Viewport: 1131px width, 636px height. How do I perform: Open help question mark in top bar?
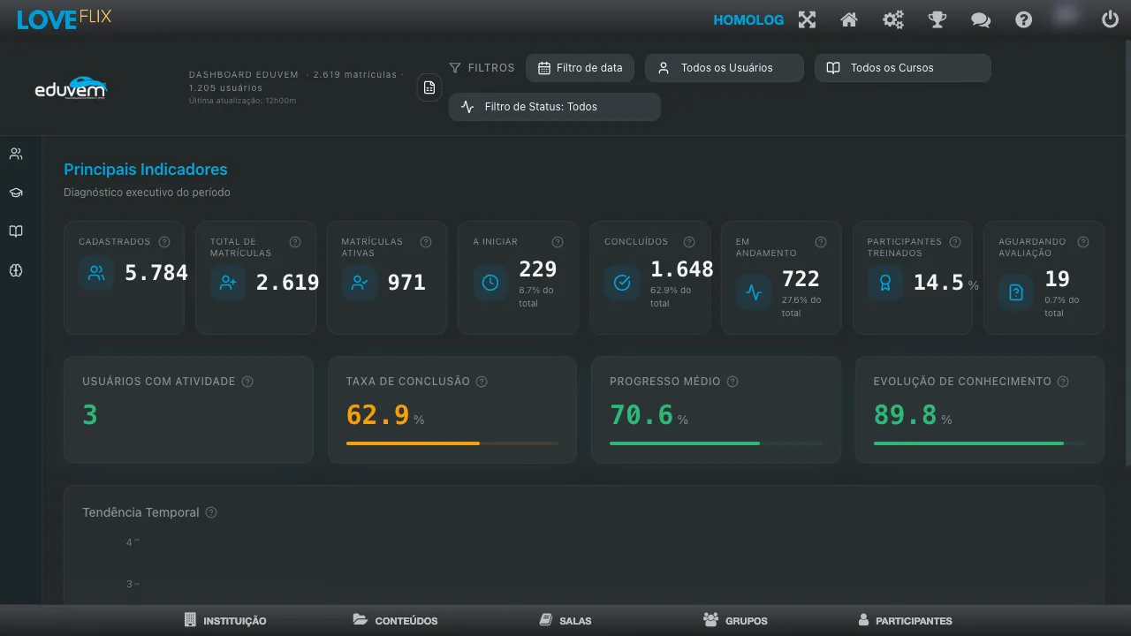1023,19
